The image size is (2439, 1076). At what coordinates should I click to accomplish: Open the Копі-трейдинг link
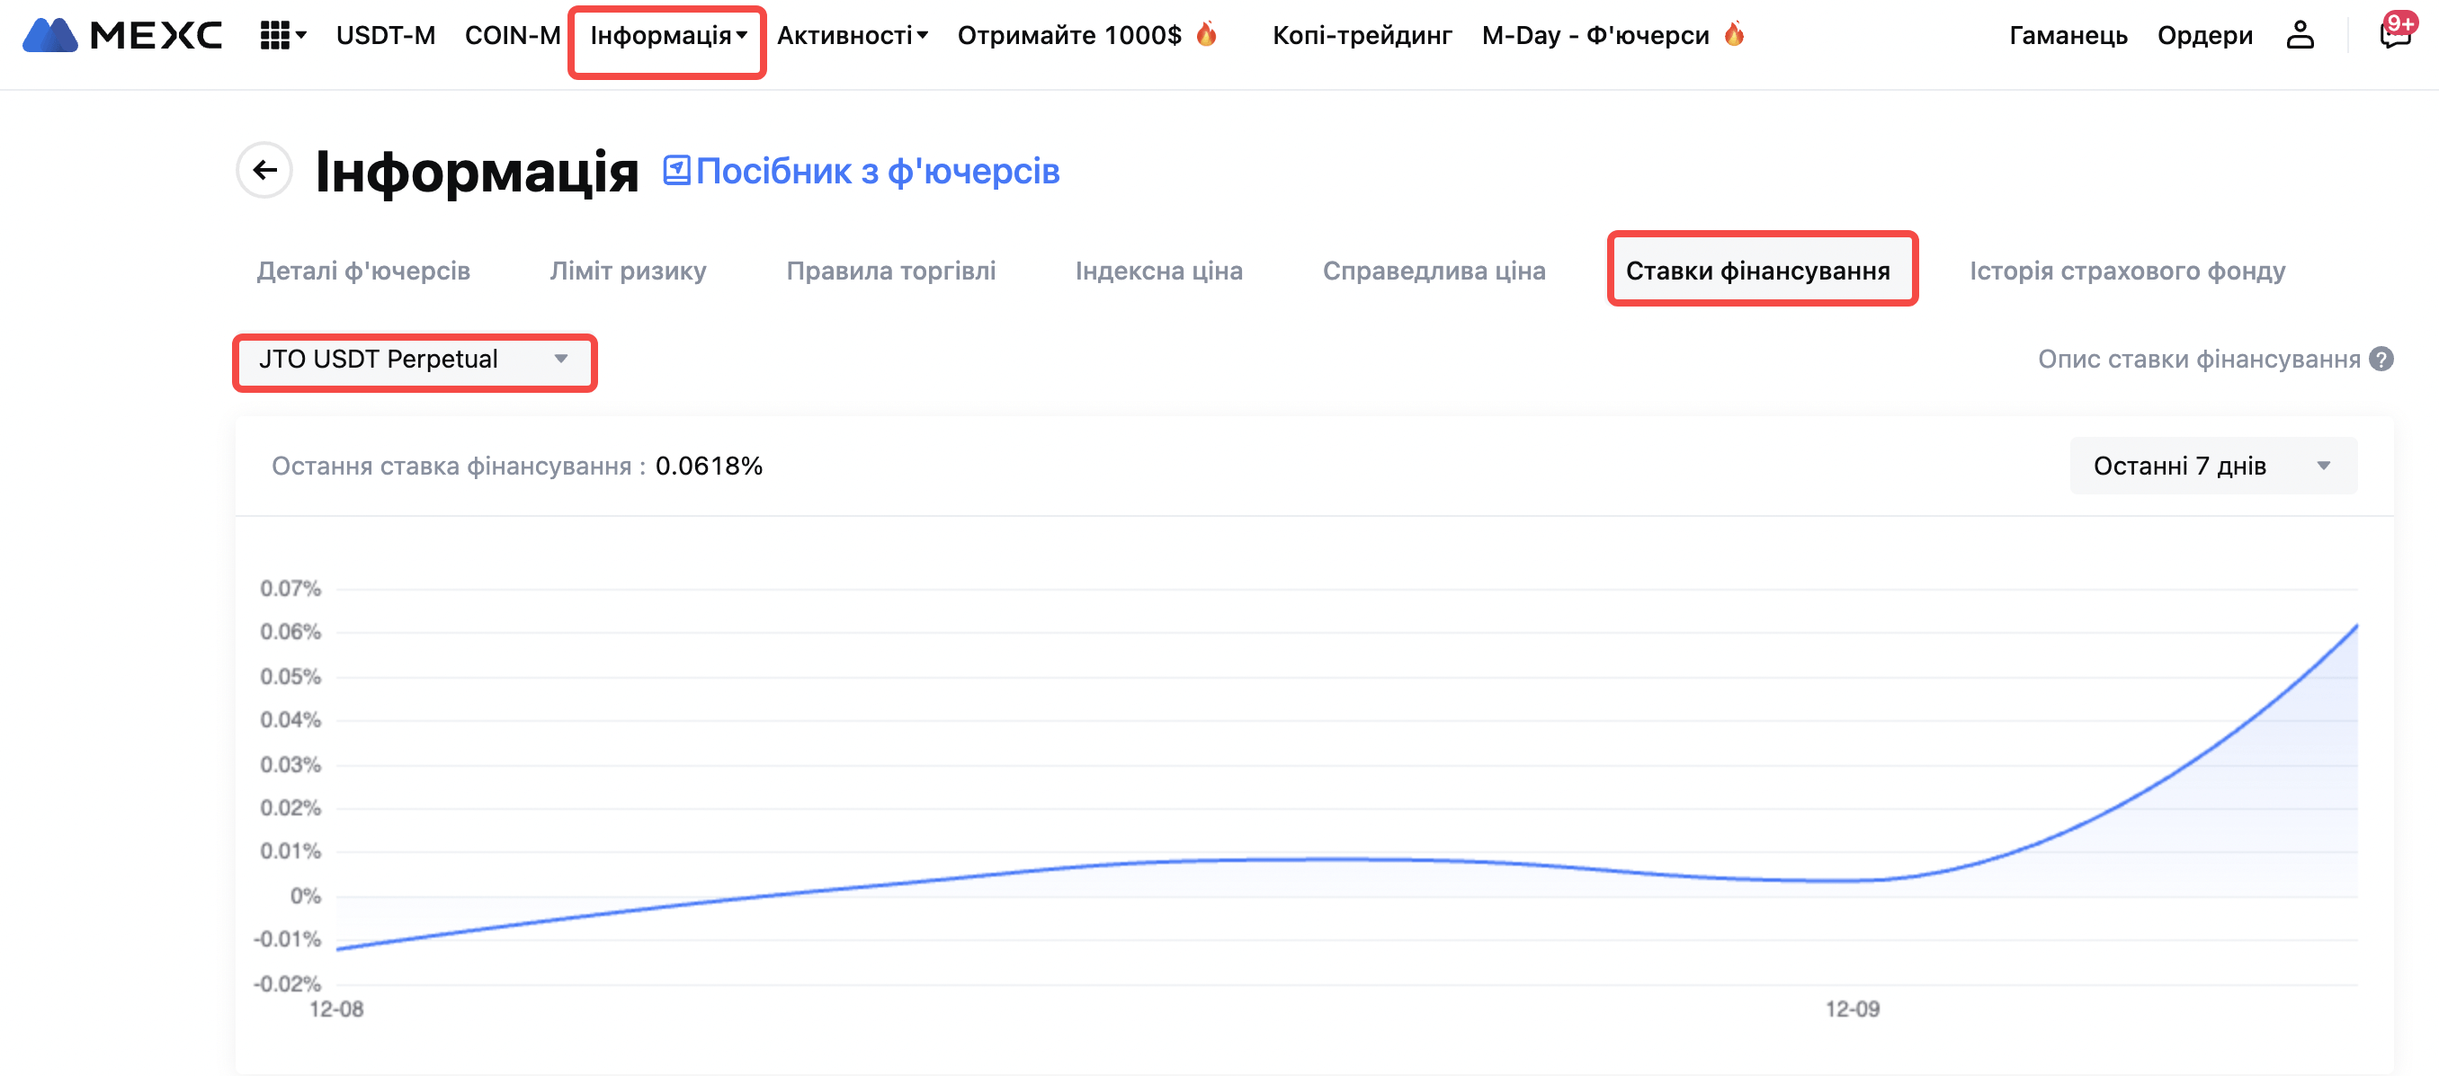[1362, 36]
